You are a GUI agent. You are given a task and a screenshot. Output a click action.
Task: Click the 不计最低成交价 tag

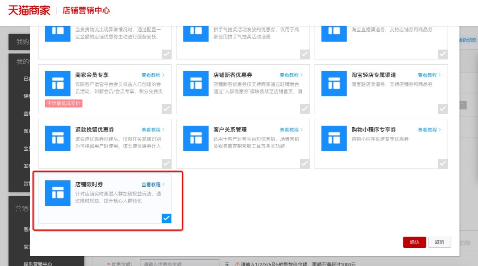(x=64, y=103)
